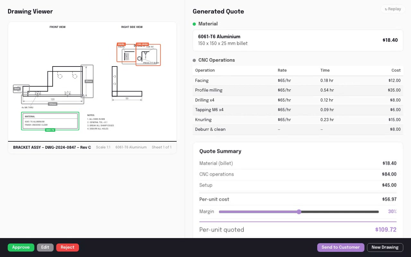
Task: Click Send to Customer
Action: (x=341, y=247)
